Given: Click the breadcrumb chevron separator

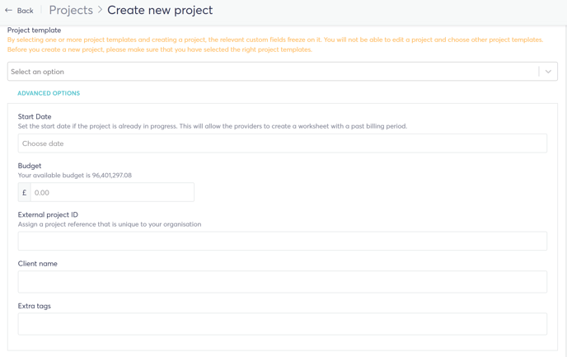Looking at the screenshot, I should click(x=101, y=10).
